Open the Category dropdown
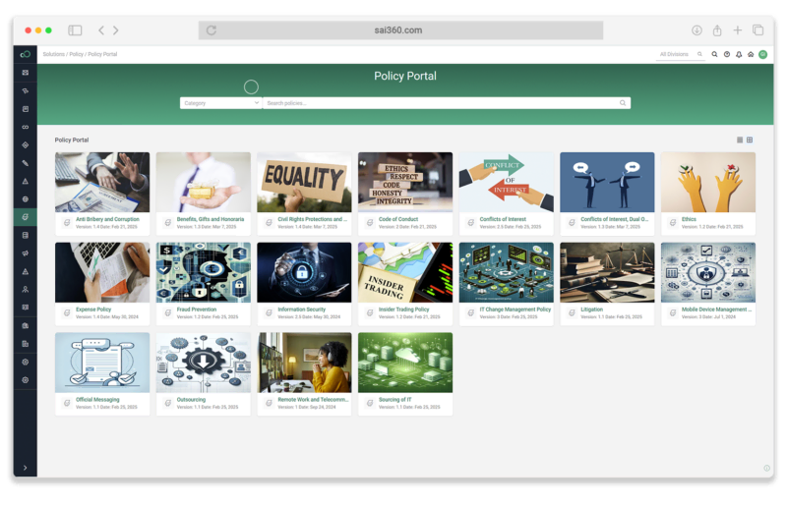 pos(221,103)
